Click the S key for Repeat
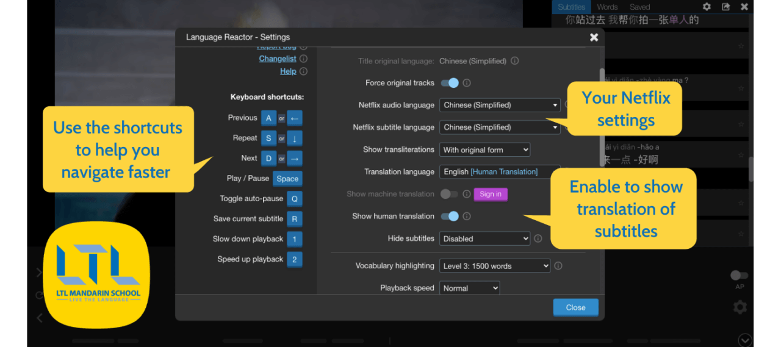781x347 pixels. point(269,138)
